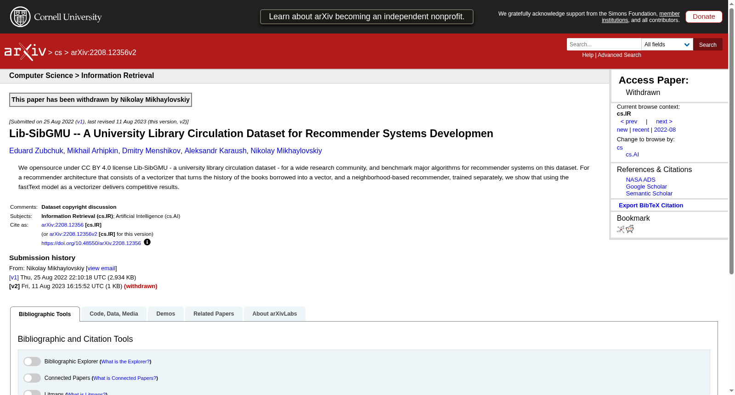This screenshot has height=395, width=735.
Task: Open author Eduard Zubchuk
Action: click(36, 150)
